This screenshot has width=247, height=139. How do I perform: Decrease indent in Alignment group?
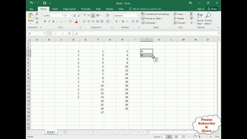click(x=98, y=22)
